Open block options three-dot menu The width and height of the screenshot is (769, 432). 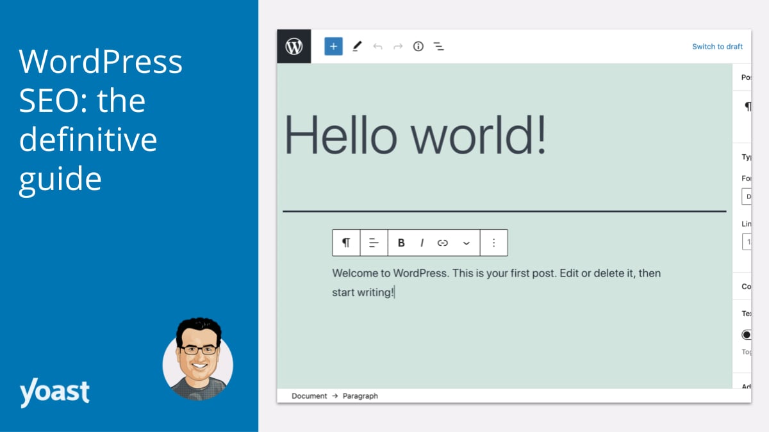click(x=493, y=243)
